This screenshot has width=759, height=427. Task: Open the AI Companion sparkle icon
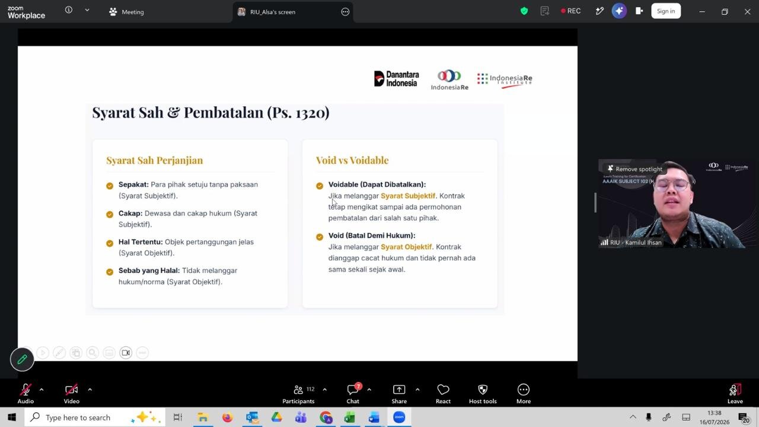619,11
